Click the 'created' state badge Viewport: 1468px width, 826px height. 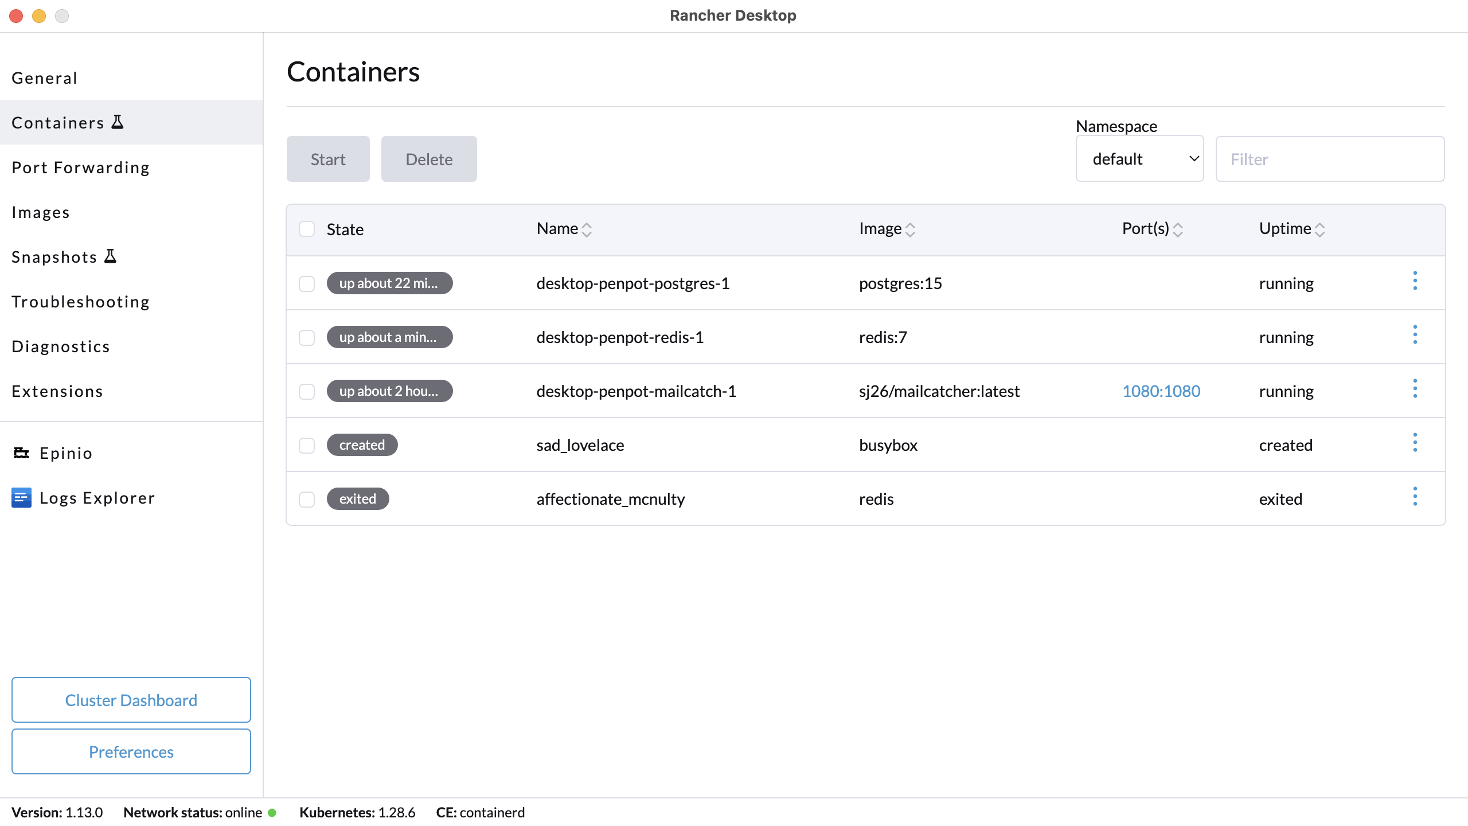pyautogui.click(x=362, y=445)
